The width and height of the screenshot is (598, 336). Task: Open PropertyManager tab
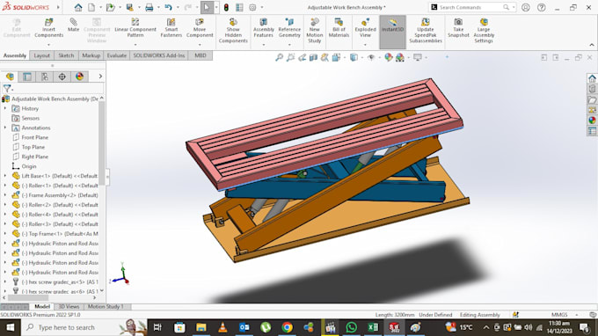tap(27, 77)
